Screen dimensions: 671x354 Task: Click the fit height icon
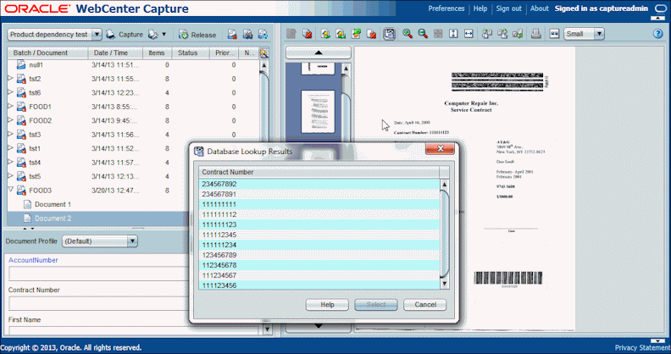[453, 34]
